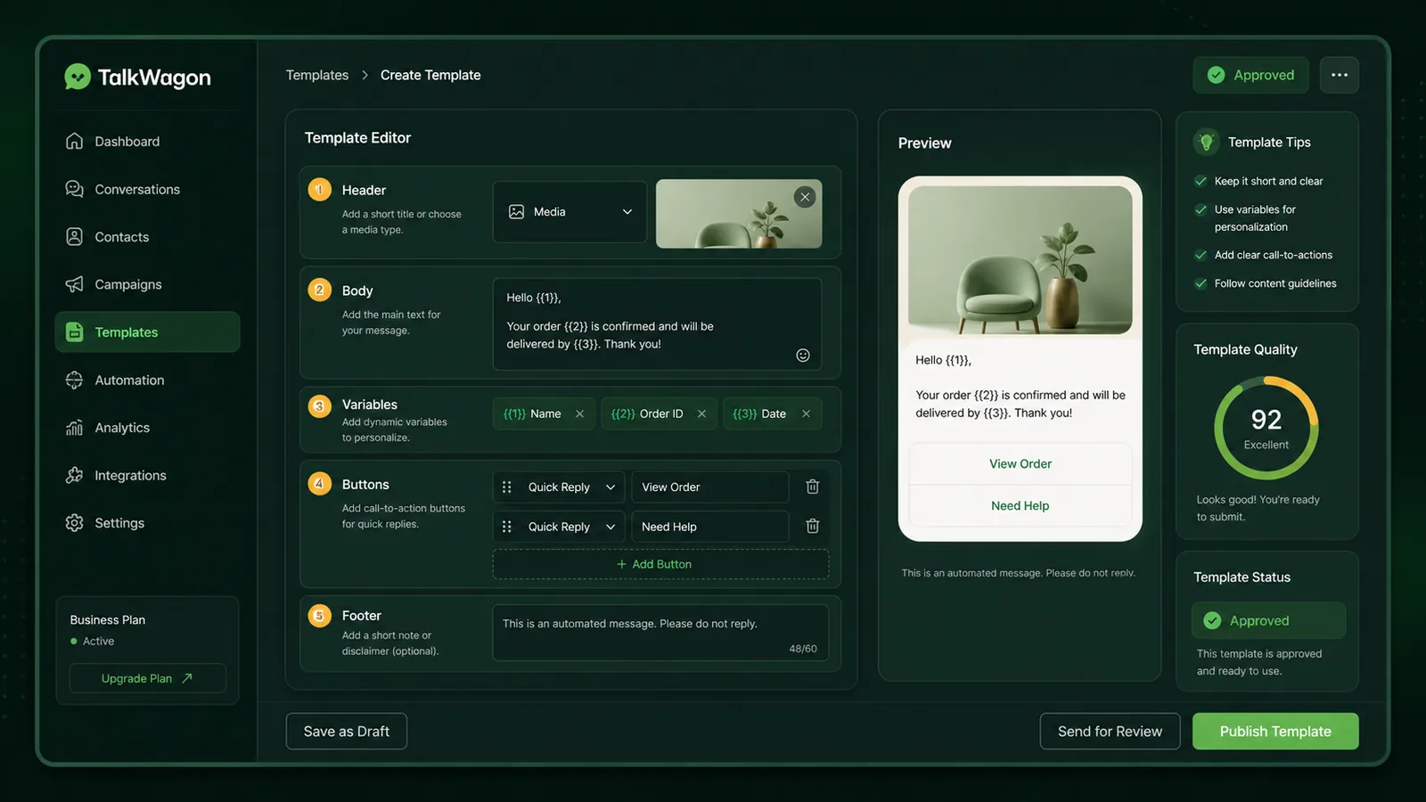Click the Create Template breadcrumb
Image resolution: width=1426 pixels, height=802 pixels.
coord(430,75)
